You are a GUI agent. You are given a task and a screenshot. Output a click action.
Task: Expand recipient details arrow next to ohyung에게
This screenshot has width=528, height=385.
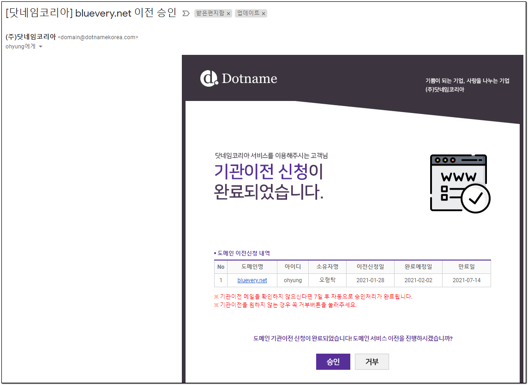pos(41,47)
